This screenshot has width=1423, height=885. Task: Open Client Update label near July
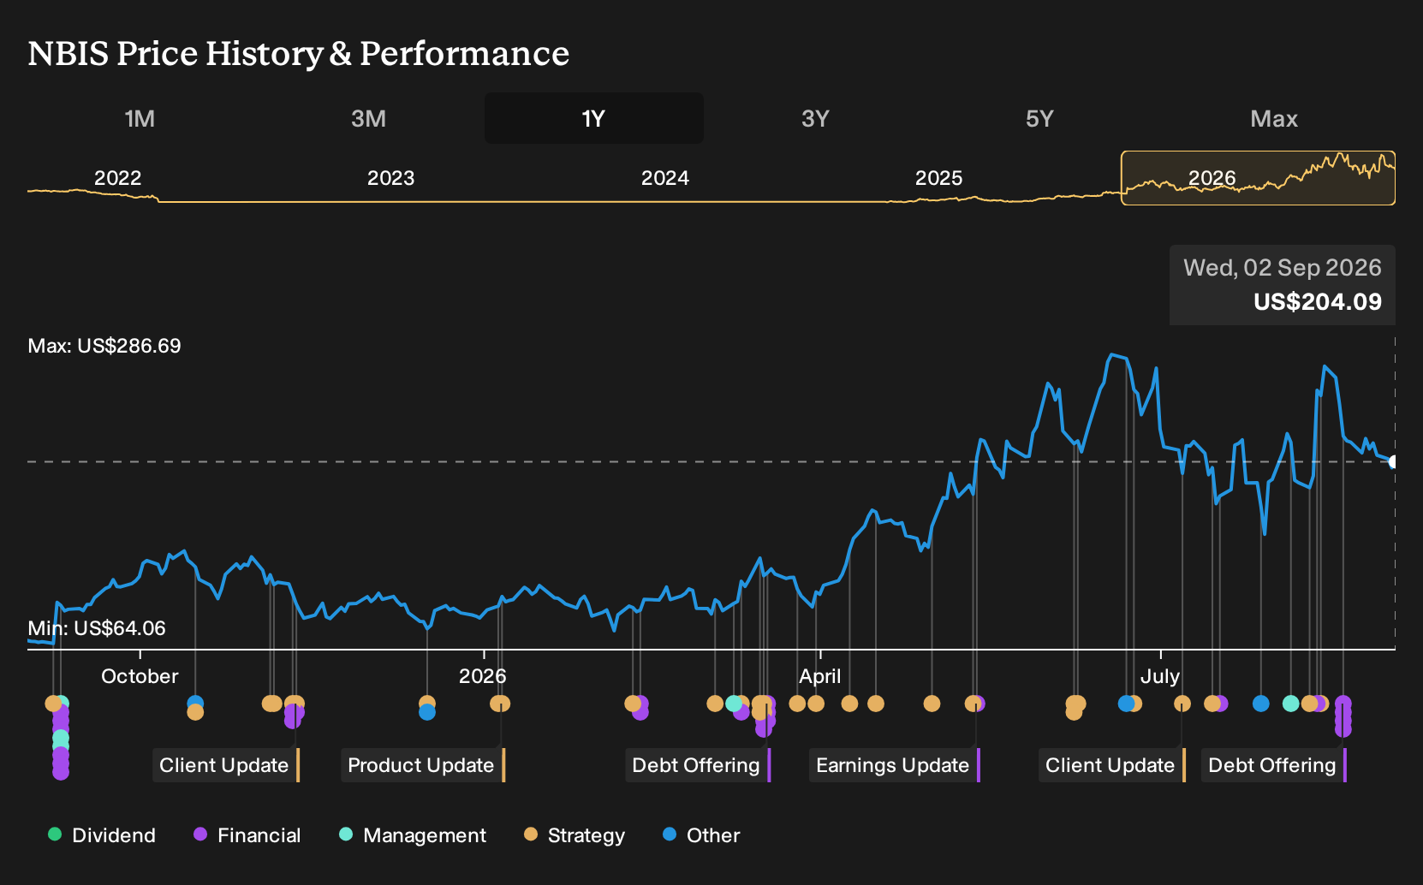(x=1112, y=765)
